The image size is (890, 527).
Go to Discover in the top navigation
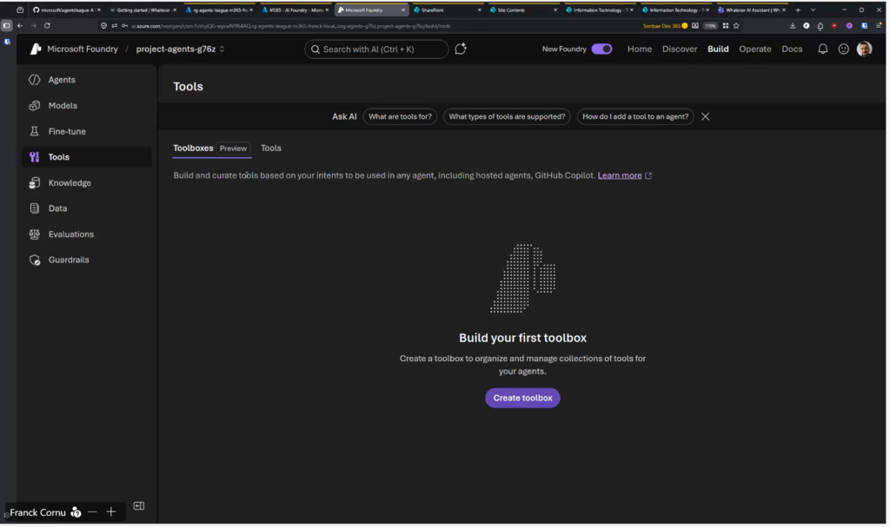[680, 49]
